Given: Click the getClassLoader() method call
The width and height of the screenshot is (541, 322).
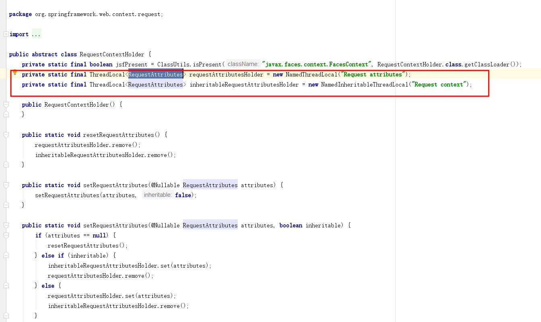Looking at the screenshot, I should [x=490, y=64].
